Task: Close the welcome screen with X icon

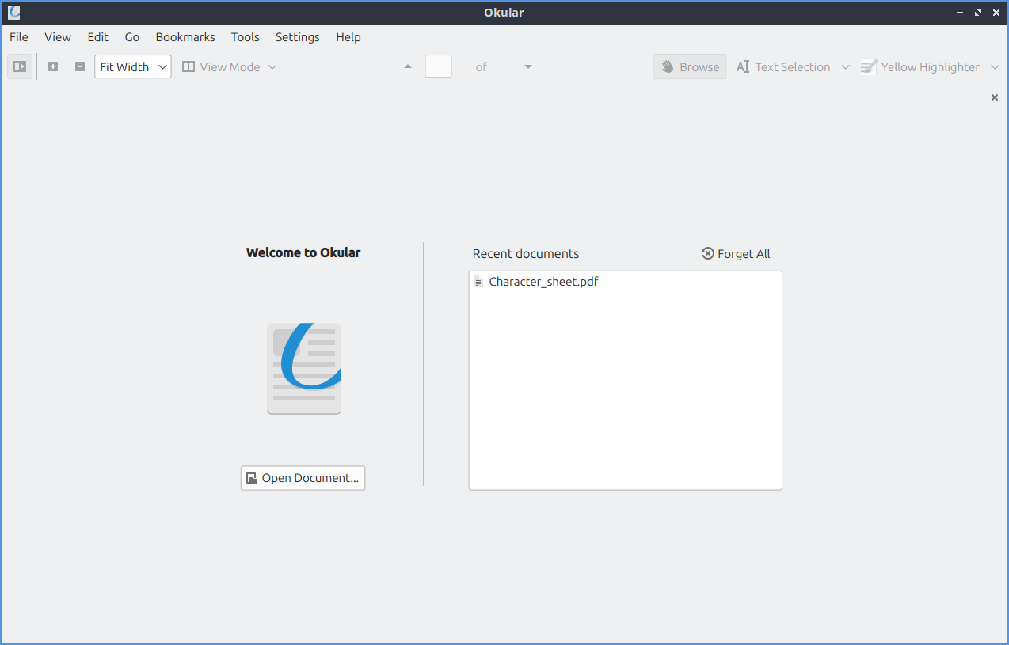Action: [x=995, y=97]
